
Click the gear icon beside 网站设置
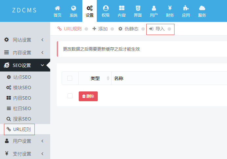[x=7, y=40]
